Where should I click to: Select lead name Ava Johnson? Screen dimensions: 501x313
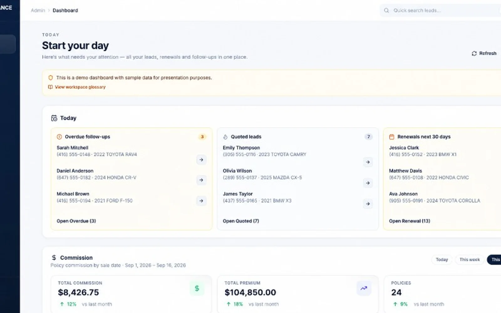click(403, 194)
